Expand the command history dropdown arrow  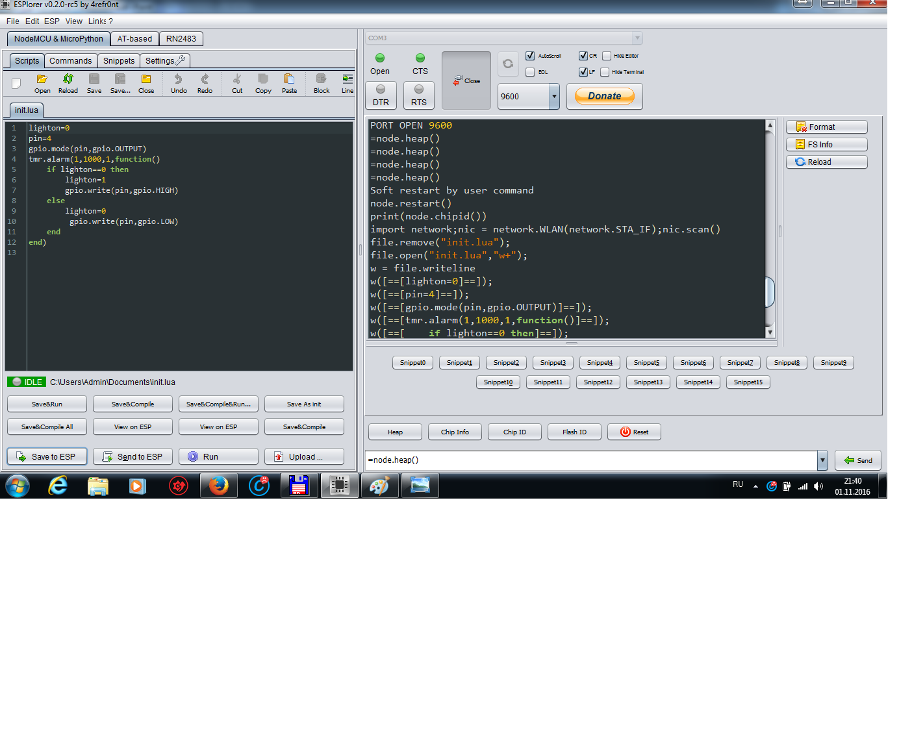(822, 460)
